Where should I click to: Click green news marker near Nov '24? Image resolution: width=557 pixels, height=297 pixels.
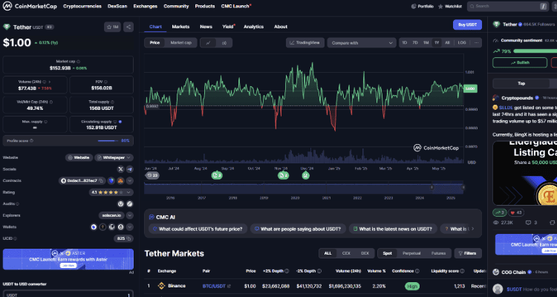click(x=283, y=175)
